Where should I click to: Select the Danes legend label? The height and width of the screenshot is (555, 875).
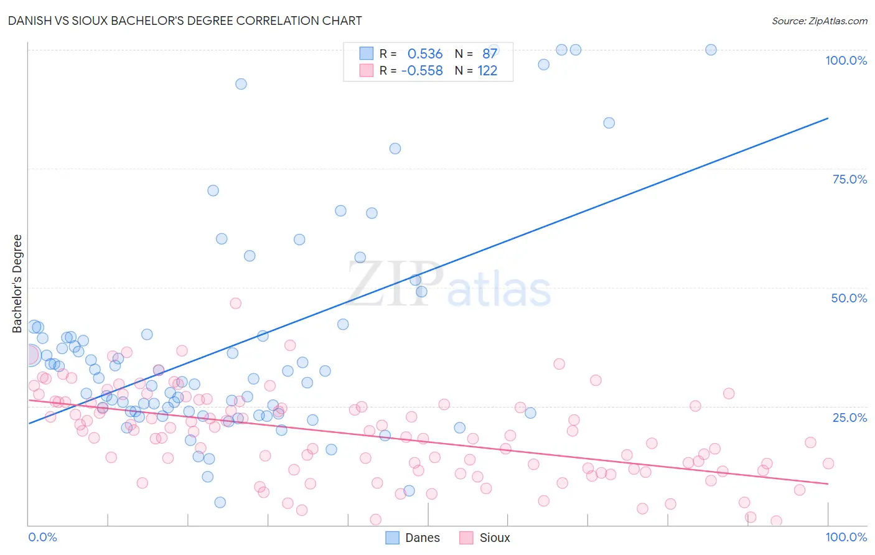(x=423, y=538)
